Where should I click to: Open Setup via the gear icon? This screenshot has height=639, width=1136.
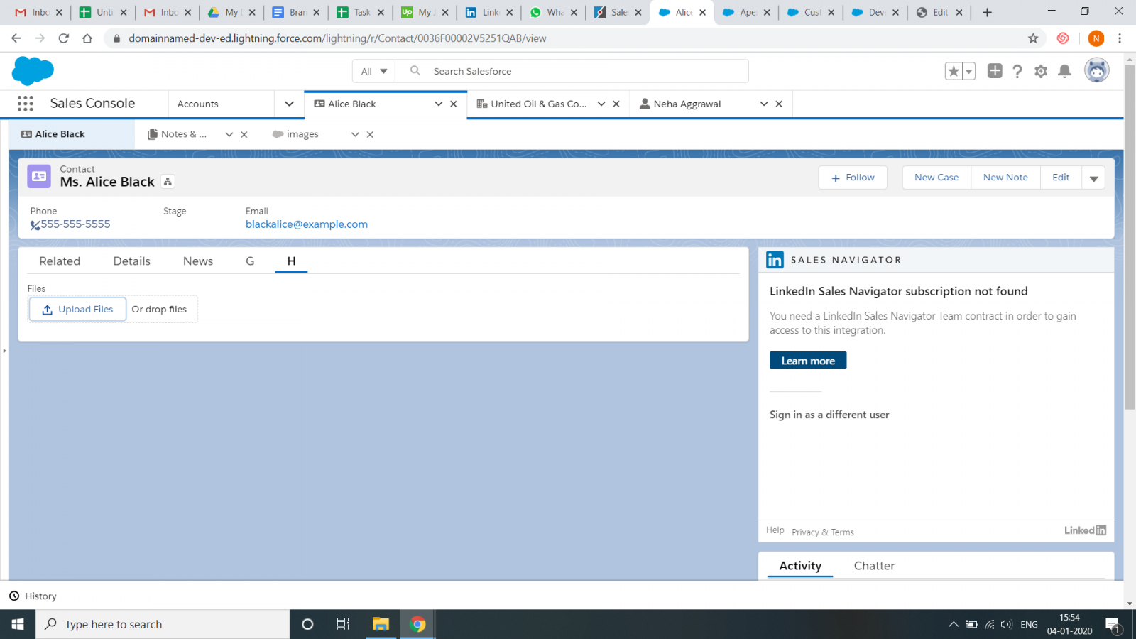(1041, 71)
